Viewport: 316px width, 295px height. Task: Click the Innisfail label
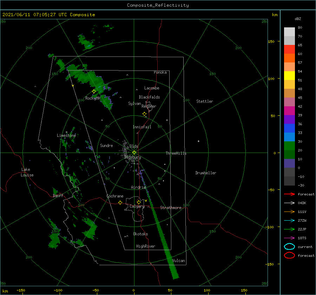point(142,127)
